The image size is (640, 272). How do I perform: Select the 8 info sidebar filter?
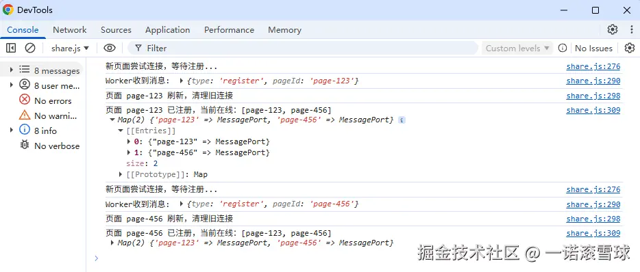pos(38,131)
